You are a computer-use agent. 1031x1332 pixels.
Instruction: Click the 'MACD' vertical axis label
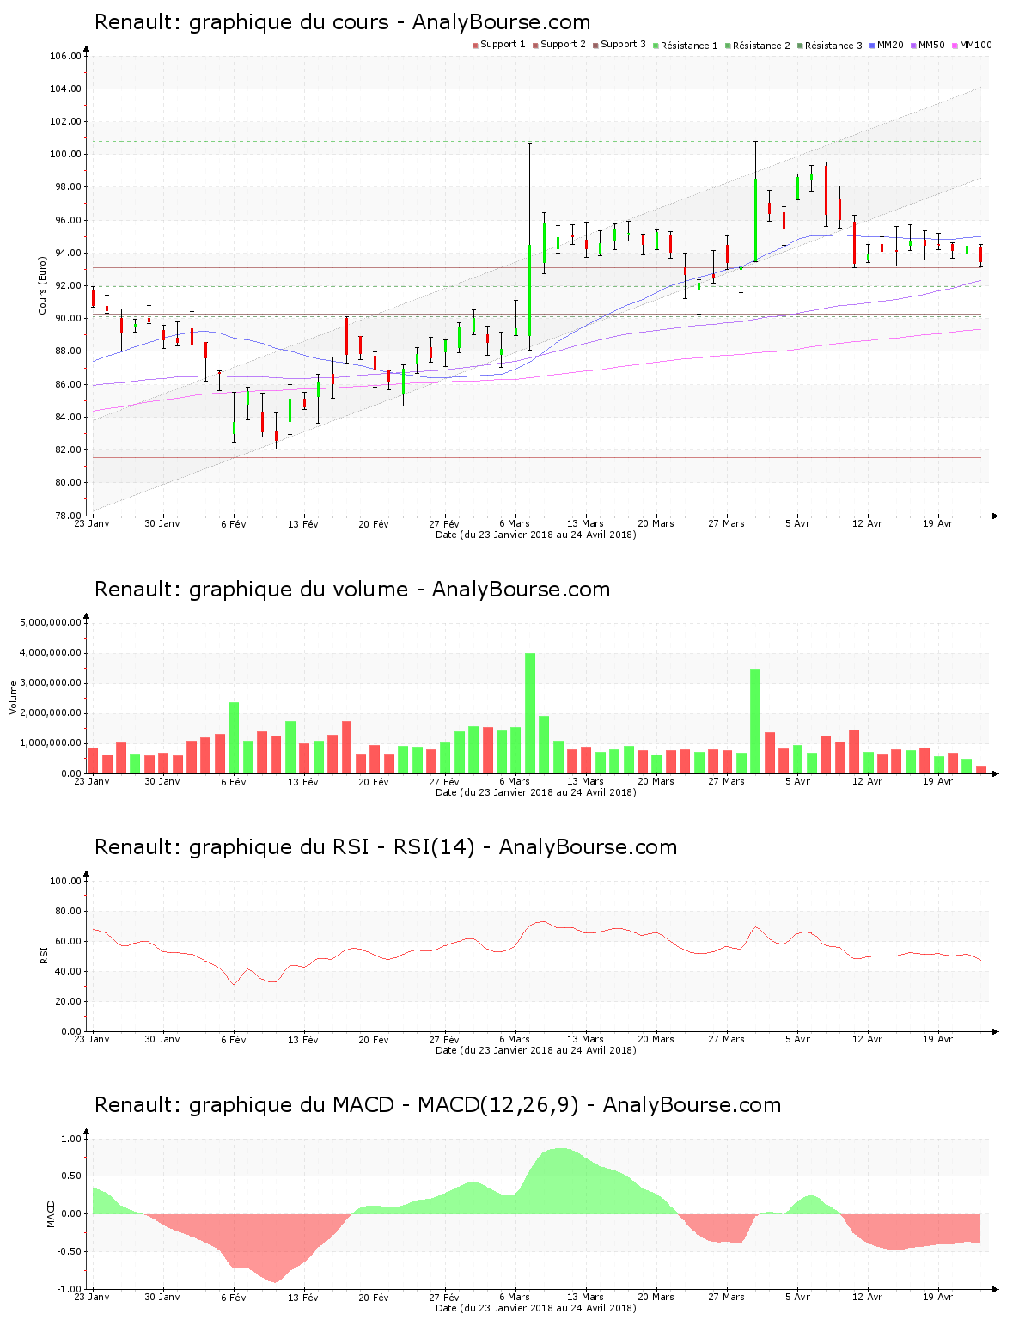click(x=51, y=1213)
